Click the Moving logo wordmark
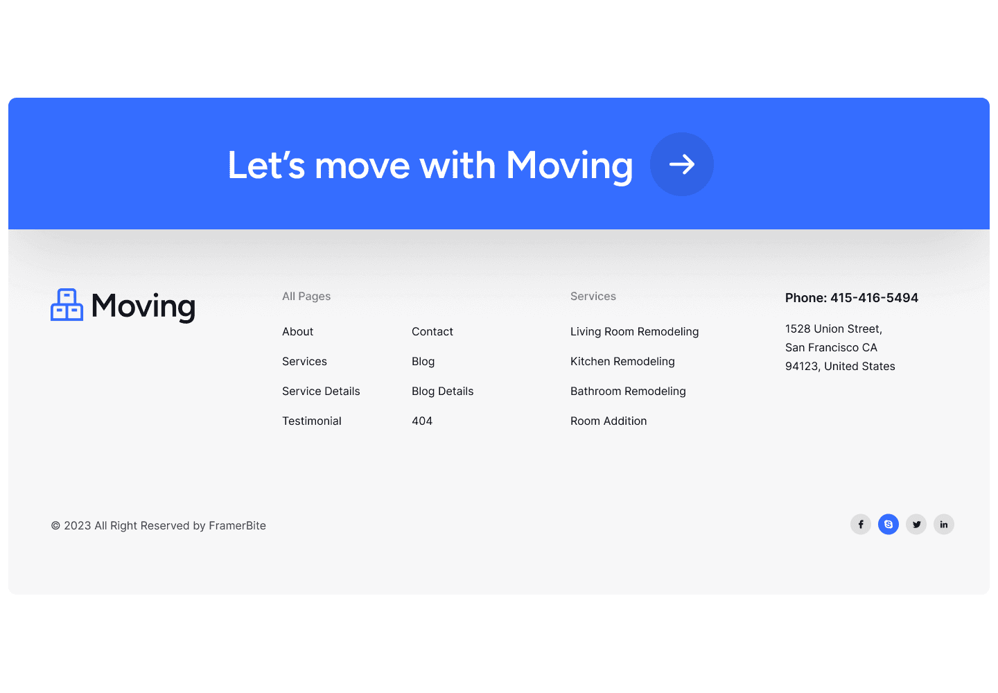 [143, 307]
